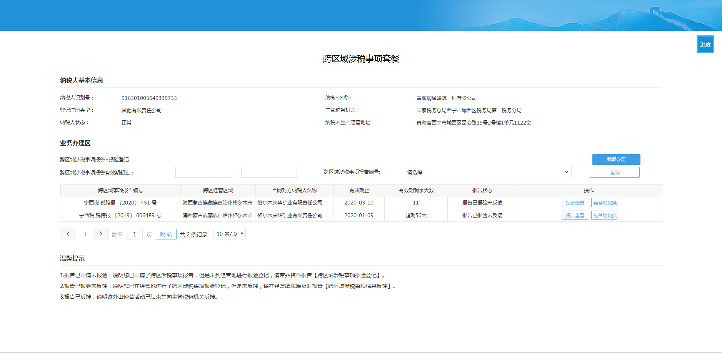Click the 报告状态 column header

tap(482, 190)
